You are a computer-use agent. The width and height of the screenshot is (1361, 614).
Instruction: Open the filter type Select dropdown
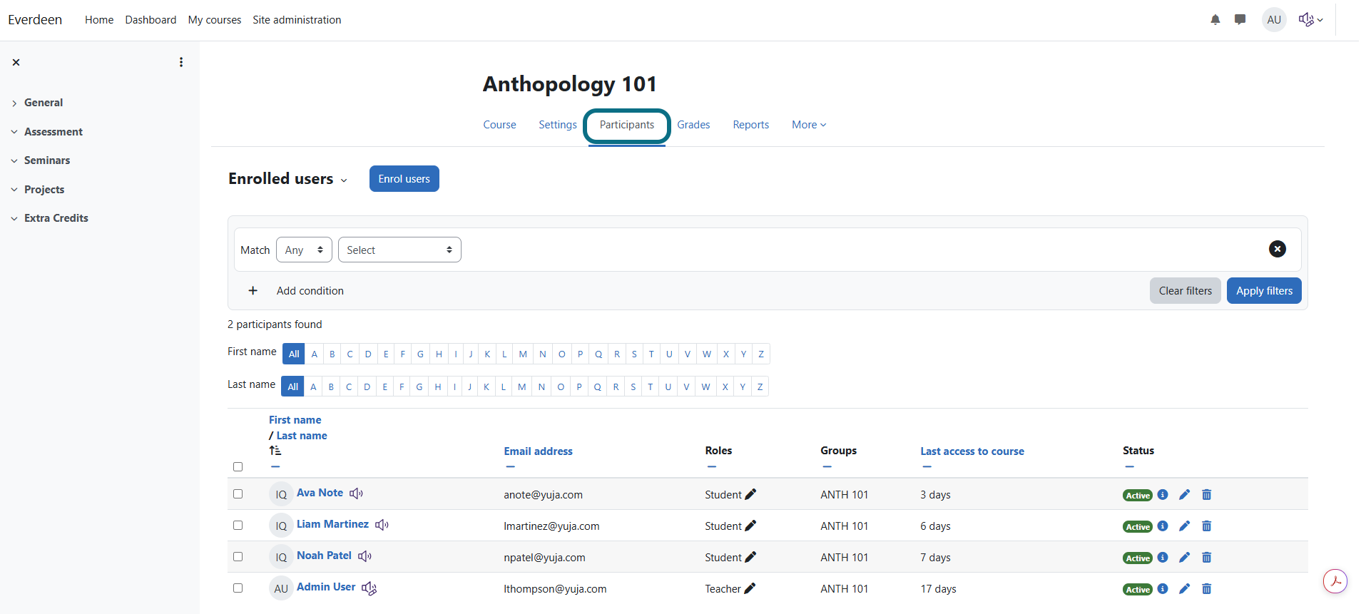pyautogui.click(x=399, y=250)
